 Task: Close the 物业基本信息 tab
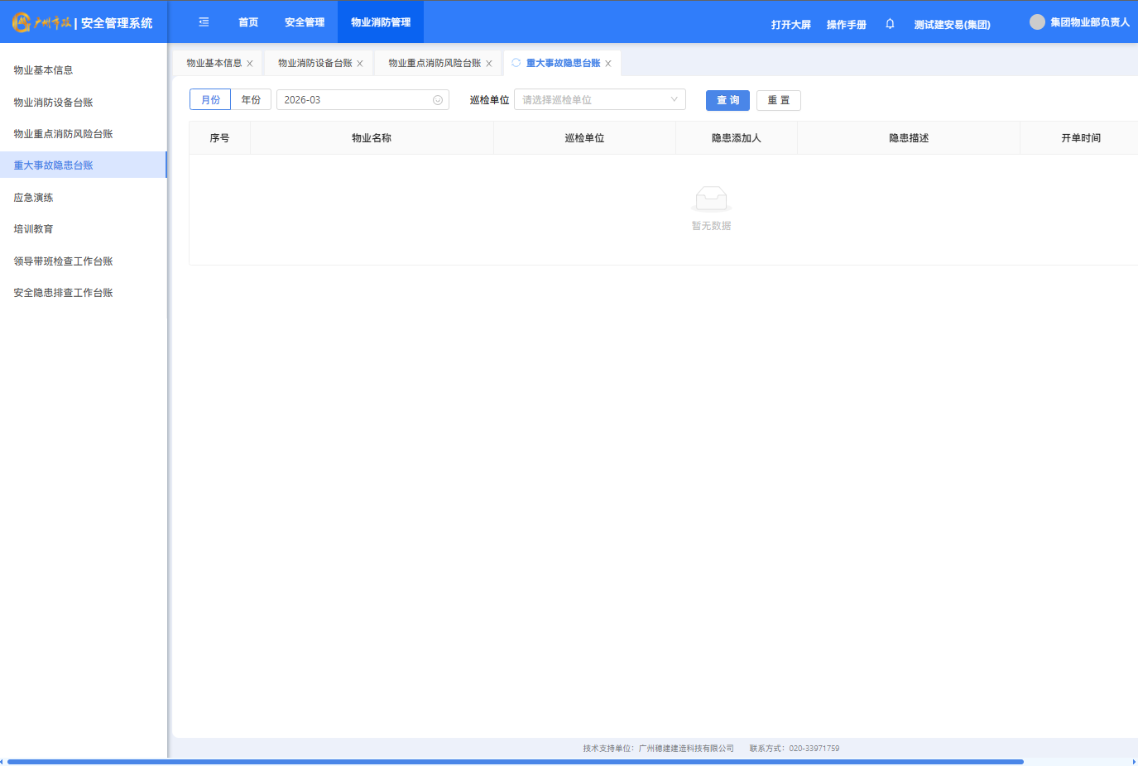point(250,64)
